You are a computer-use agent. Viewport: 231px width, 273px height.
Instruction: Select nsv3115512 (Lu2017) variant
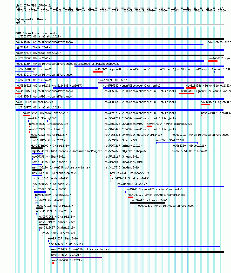(132, 184)
